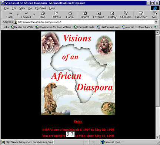Stop loading the page
Viewport: 160px width, 145px height.
point(43,15)
